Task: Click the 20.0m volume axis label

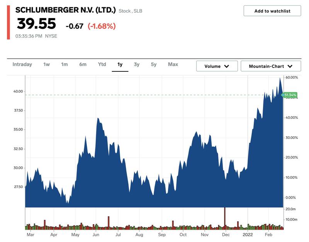Action: pos(290,209)
